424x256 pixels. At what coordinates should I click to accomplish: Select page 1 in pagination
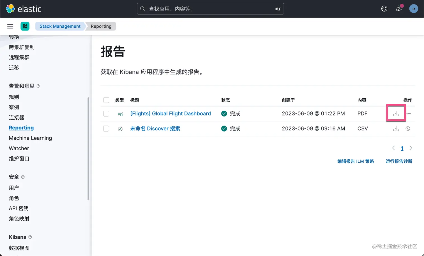(x=402, y=148)
